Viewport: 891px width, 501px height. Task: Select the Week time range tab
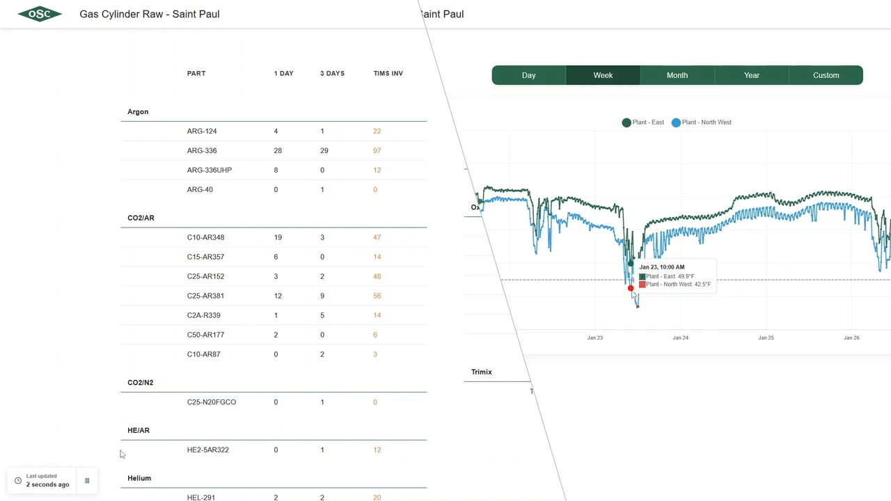point(603,75)
